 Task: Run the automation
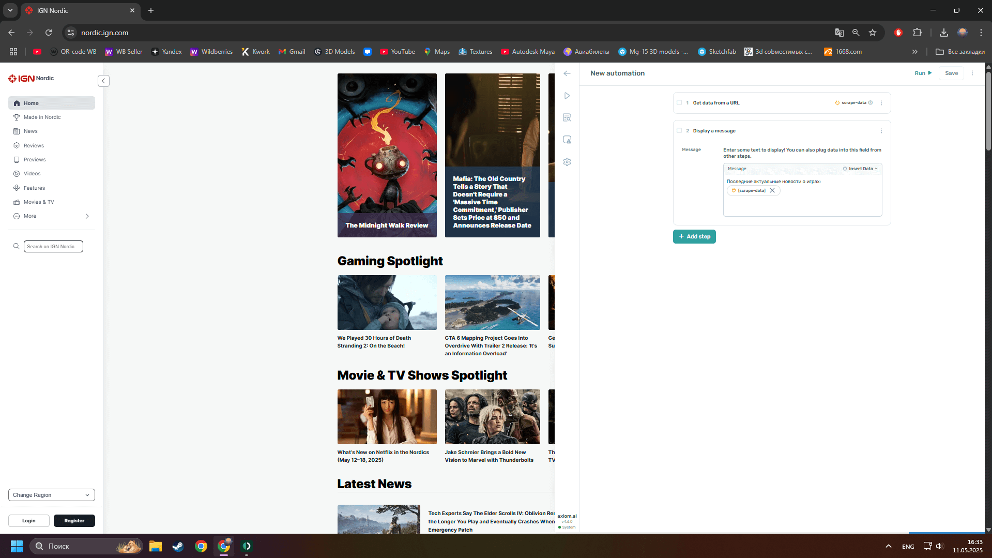pyautogui.click(x=923, y=73)
